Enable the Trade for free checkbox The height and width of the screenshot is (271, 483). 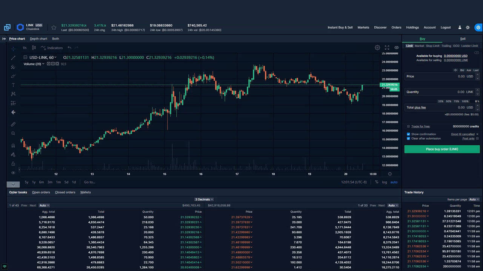pos(408,126)
